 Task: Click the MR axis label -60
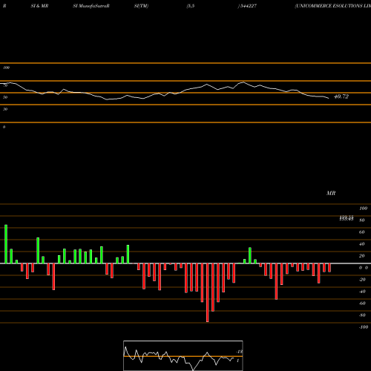click(362, 303)
